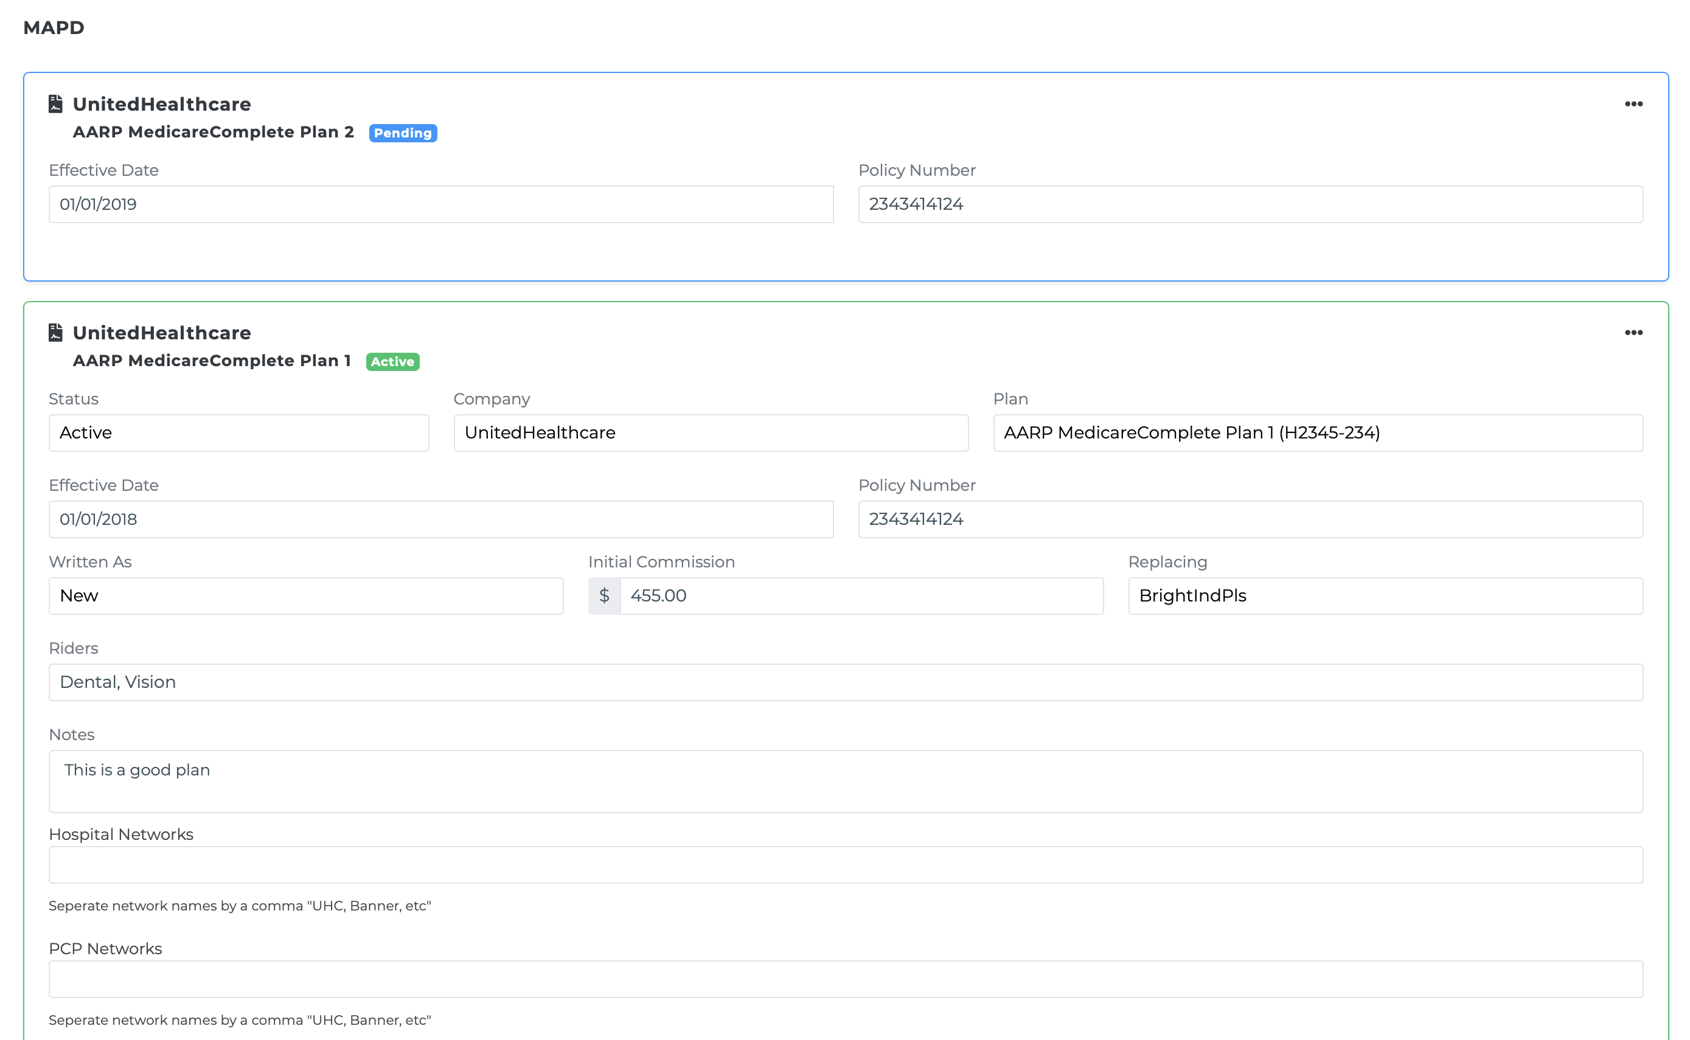1690x1040 pixels.
Task: Click the Initial Commission label
Action: [661, 562]
